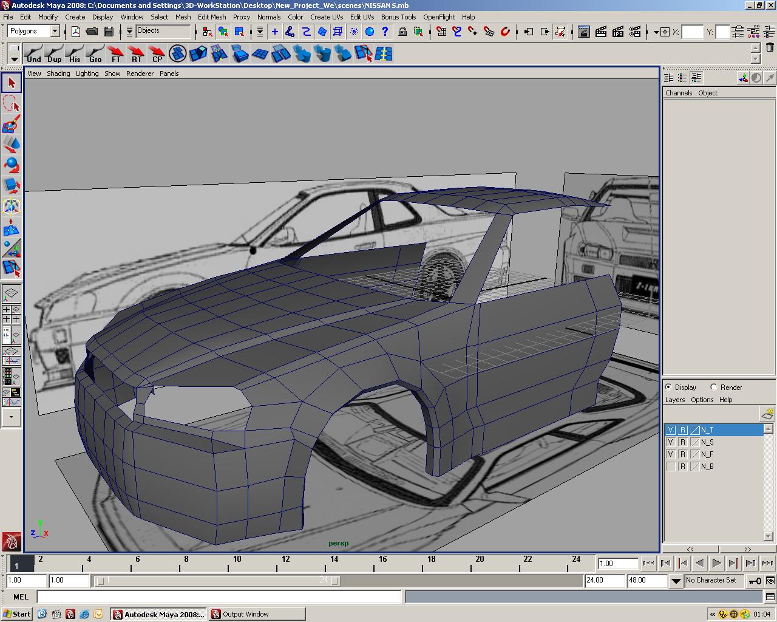The width and height of the screenshot is (777, 622).
Task: Show the hidden layer N_B
Action: 670,466
